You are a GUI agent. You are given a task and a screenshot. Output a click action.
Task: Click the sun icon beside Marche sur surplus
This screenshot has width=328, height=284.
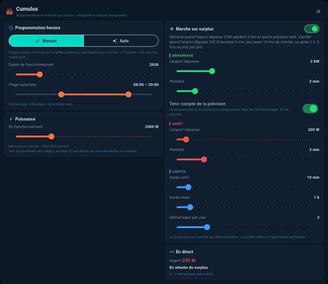coord(171,29)
